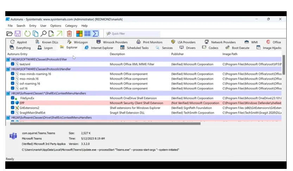Select the HKLM\SOFTWARE\Classes\Protocols\Handler row
The height and width of the screenshot is (171, 293).
[144, 69]
